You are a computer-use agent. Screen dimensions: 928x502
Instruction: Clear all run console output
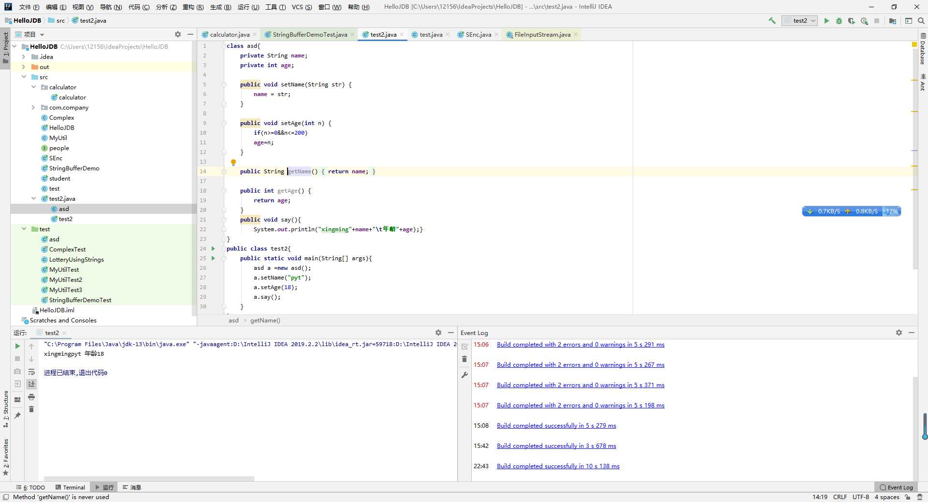click(x=31, y=409)
